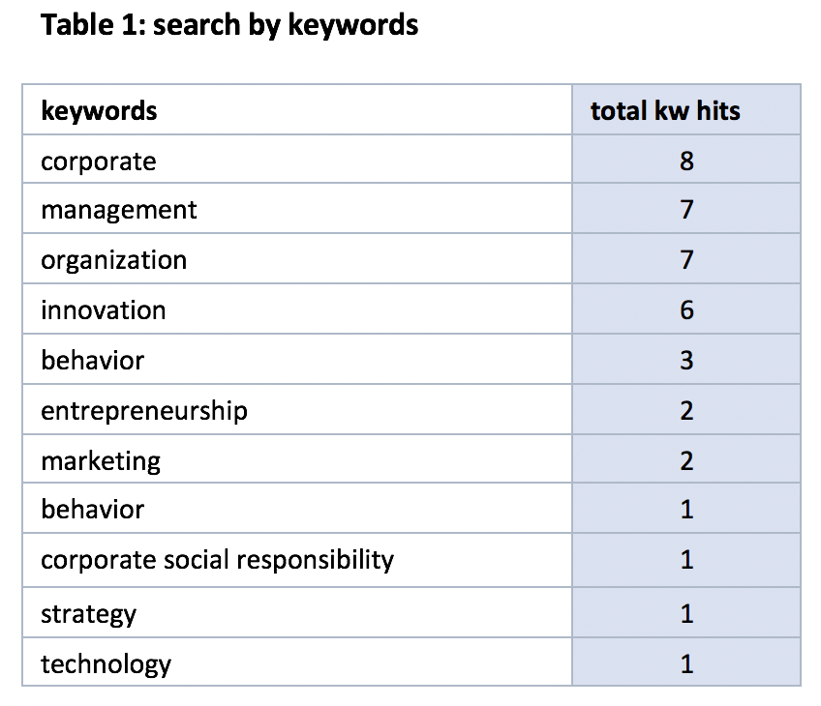The width and height of the screenshot is (821, 706).
Task: Select the hit count 8 for corporate
Action: click(x=686, y=161)
